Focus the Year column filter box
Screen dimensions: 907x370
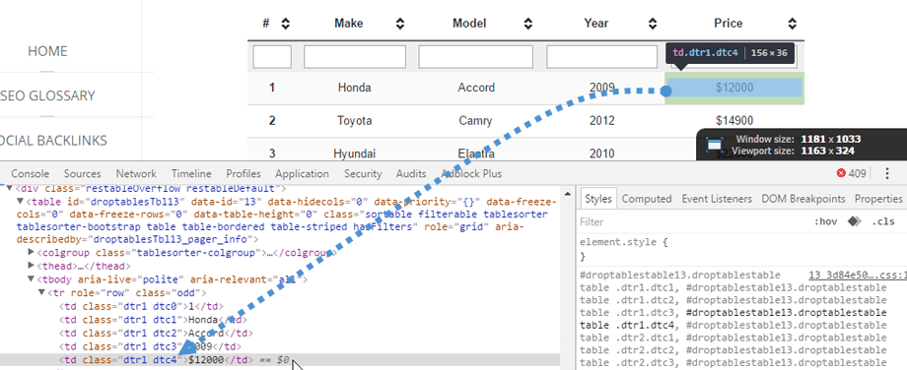click(x=601, y=56)
